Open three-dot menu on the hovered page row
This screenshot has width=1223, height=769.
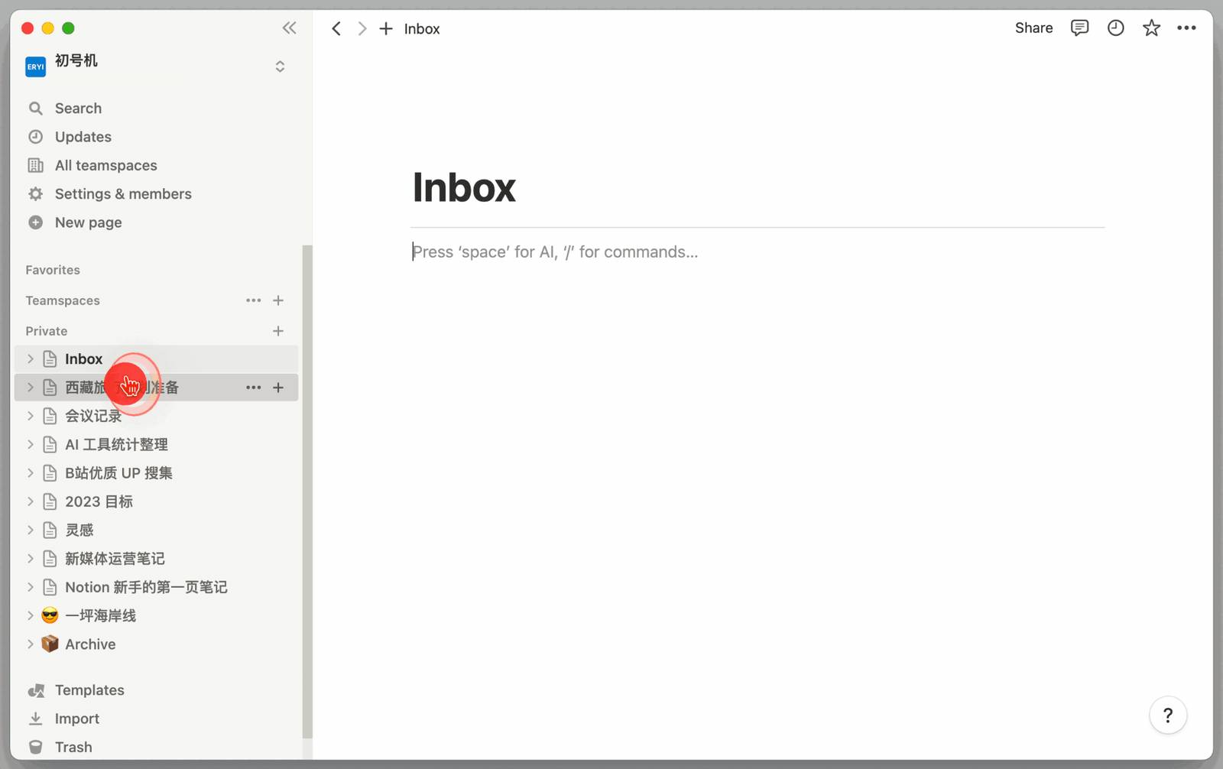click(254, 388)
